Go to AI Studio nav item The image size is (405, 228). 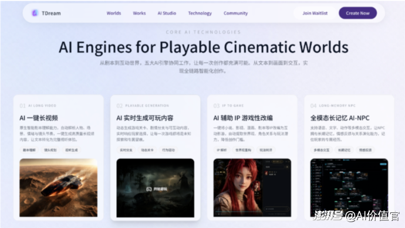coord(167,13)
